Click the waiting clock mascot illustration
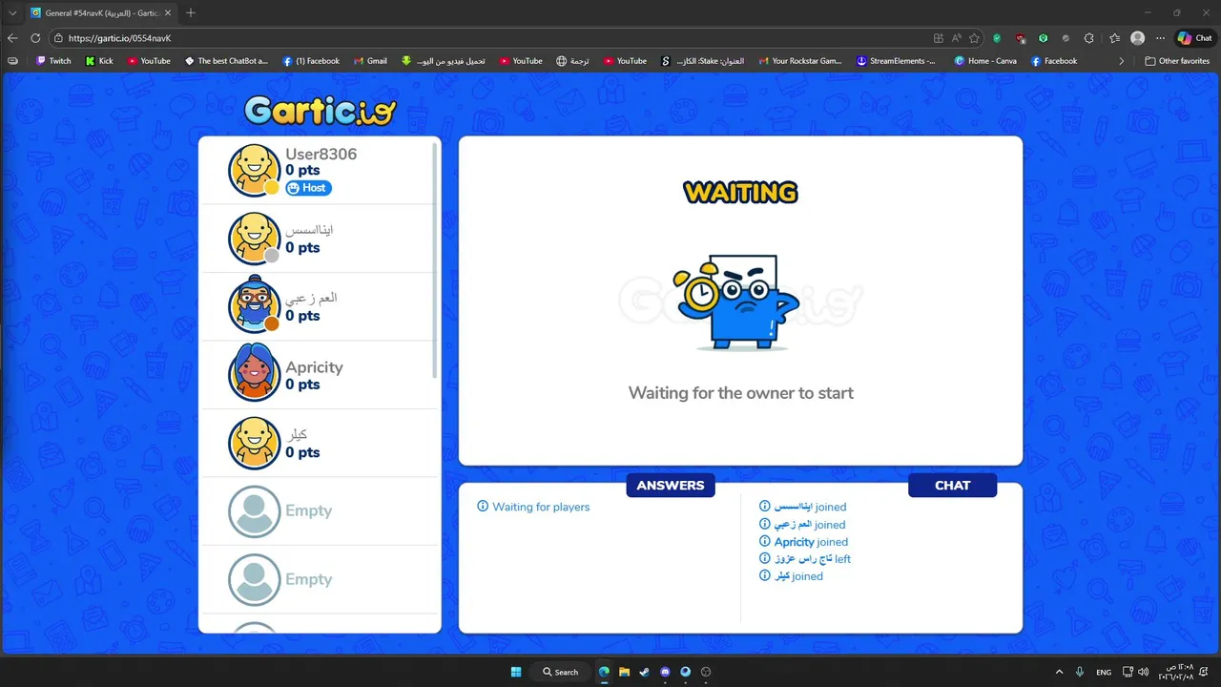 click(735, 302)
